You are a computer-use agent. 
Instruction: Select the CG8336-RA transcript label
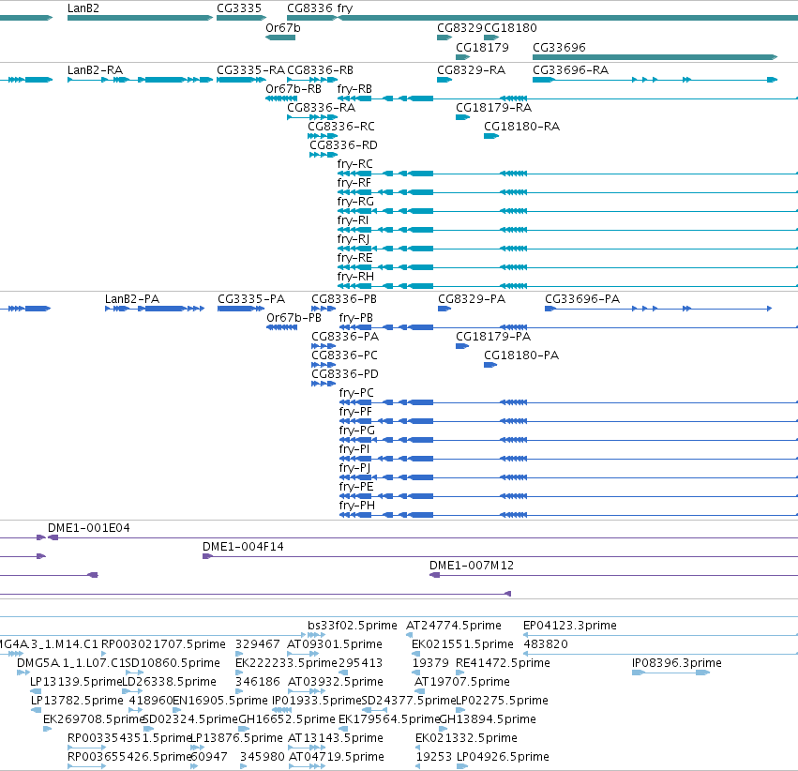[321, 108]
